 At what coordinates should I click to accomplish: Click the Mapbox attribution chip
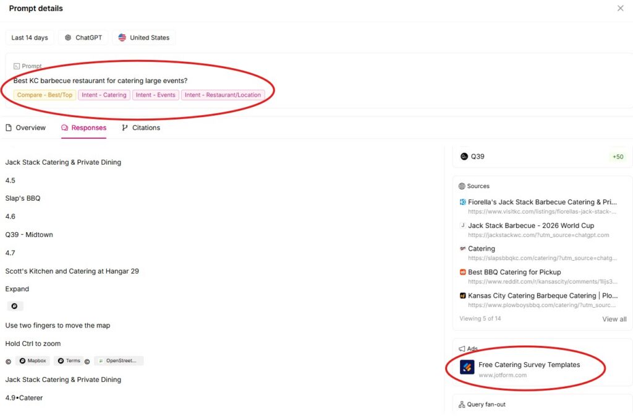pyautogui.click(x=33, y=361)
